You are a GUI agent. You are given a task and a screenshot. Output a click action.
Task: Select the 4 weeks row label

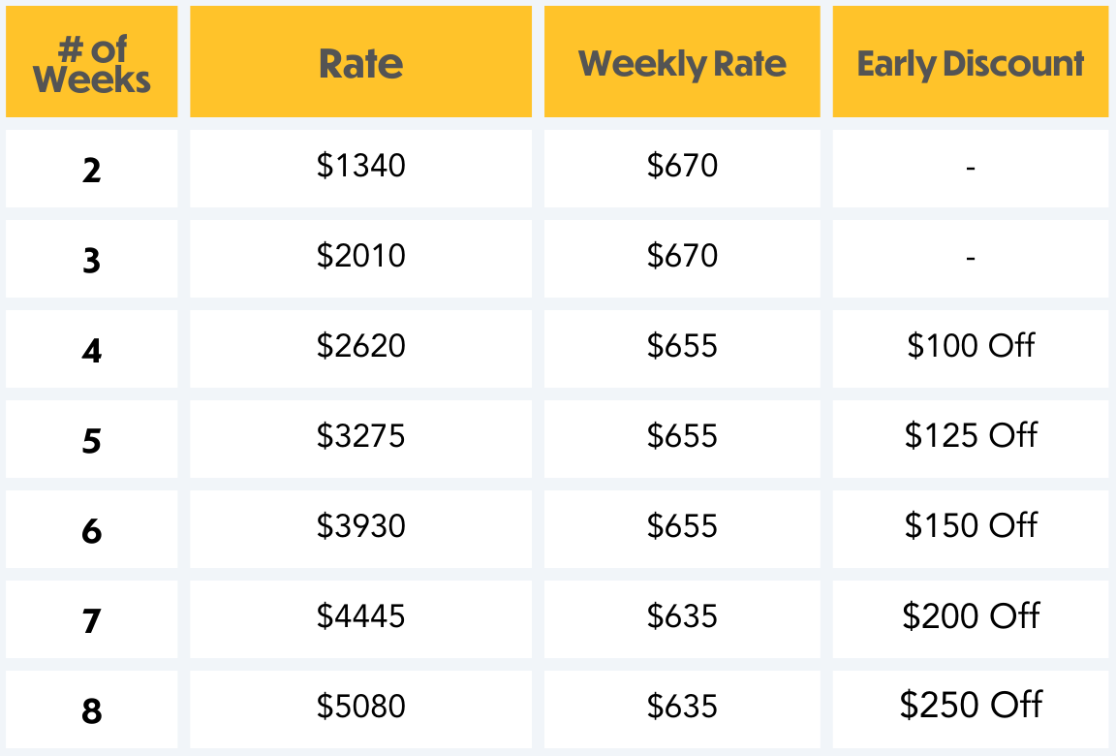pyautogui.click(x=92, y=350)
